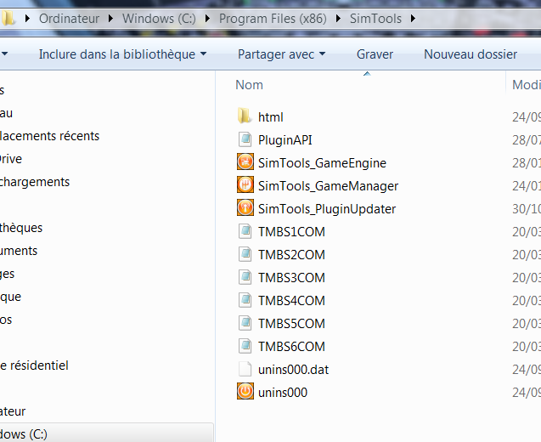Create a Nouveau dossier

pyautogui.click(x=471, y=54)
